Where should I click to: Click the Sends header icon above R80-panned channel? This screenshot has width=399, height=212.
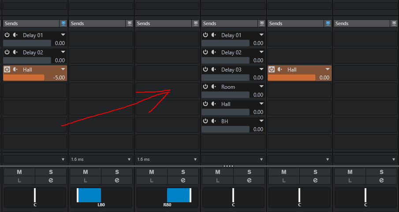(195, 23)
